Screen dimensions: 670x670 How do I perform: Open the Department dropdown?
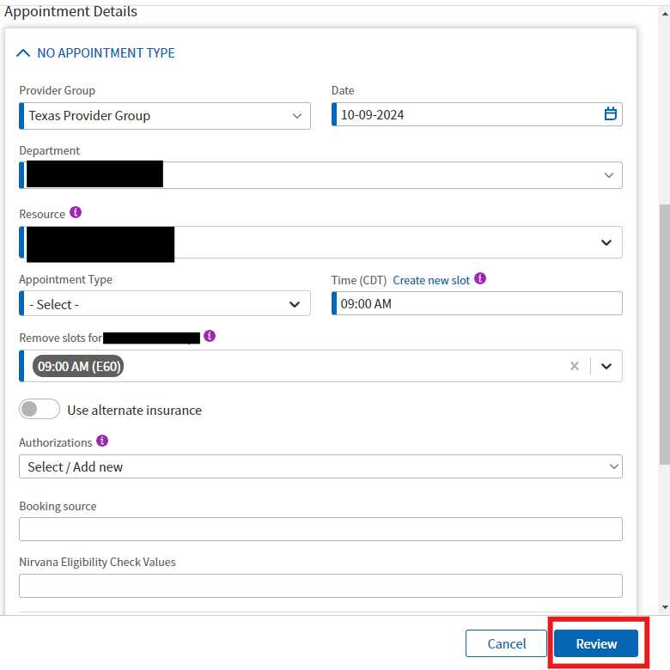pyautogui.click(x=320, y=175)
